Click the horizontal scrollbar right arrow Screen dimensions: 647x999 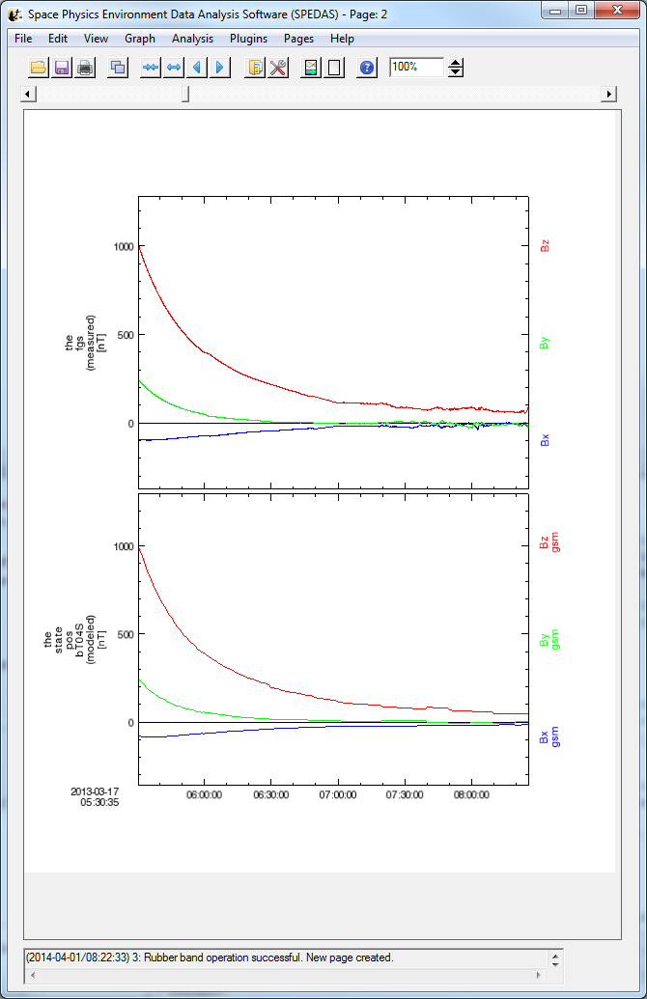pos(608,94)
